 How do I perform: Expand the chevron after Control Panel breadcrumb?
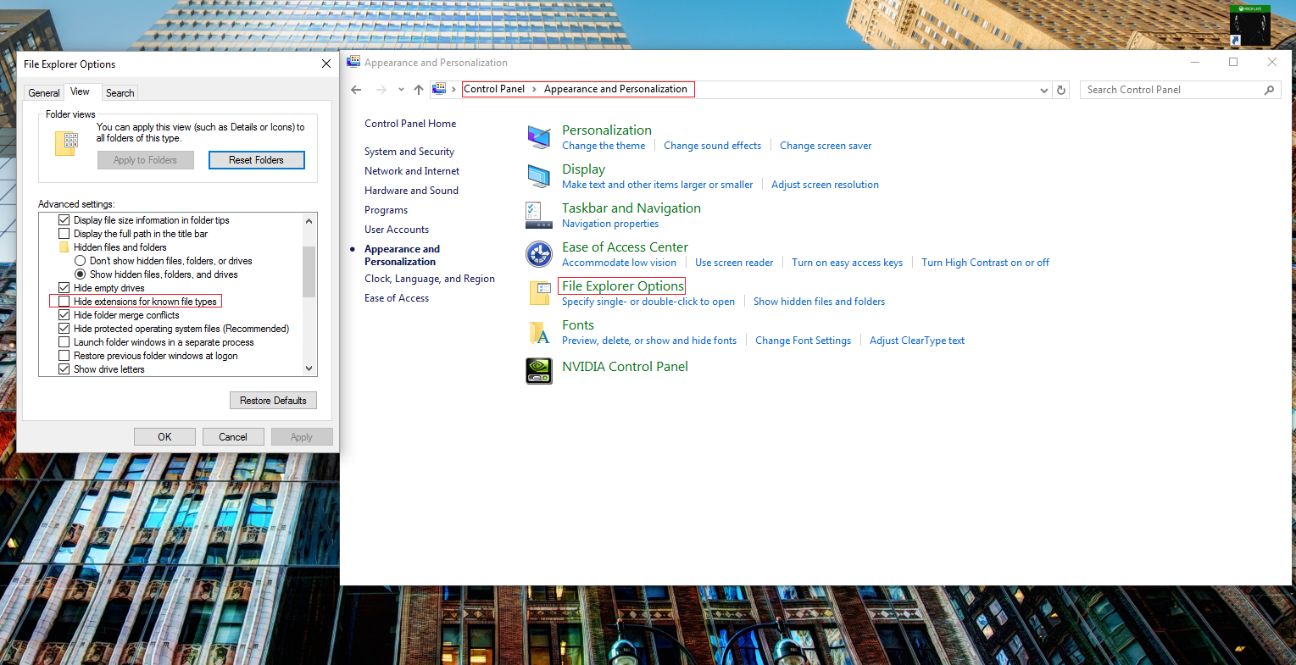click(x=534, y=89)
